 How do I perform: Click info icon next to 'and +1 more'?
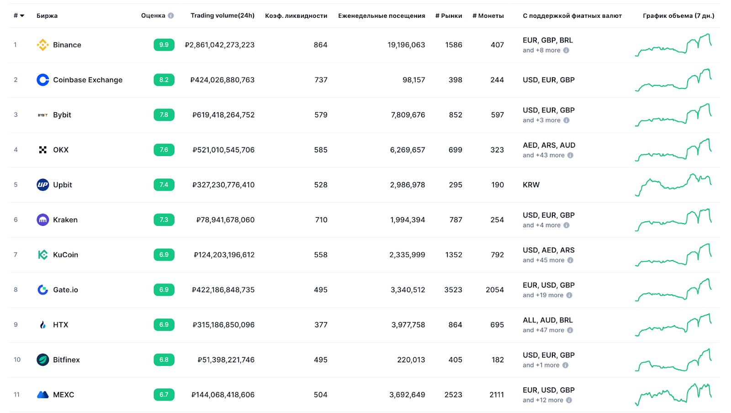[565, 365]
